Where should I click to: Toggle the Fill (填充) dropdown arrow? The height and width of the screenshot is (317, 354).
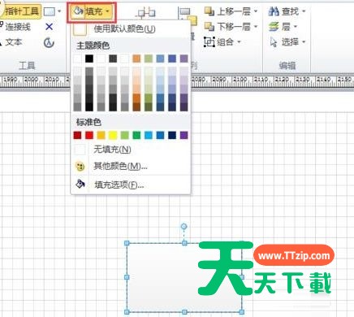(107, 11)
